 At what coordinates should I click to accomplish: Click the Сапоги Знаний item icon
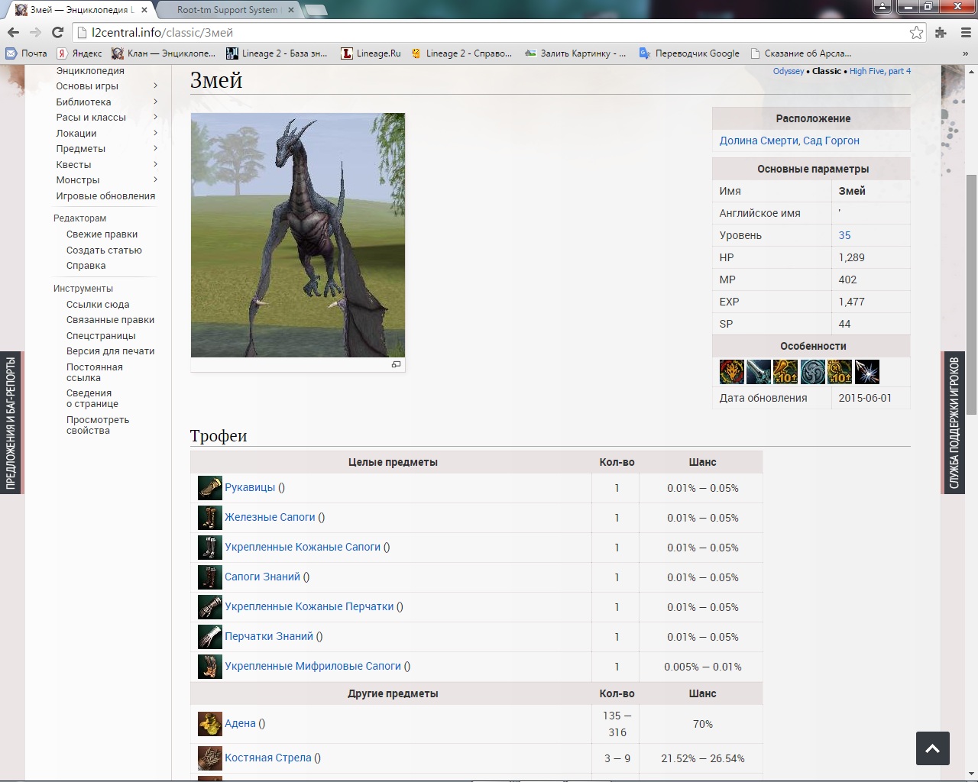(209, 577)
